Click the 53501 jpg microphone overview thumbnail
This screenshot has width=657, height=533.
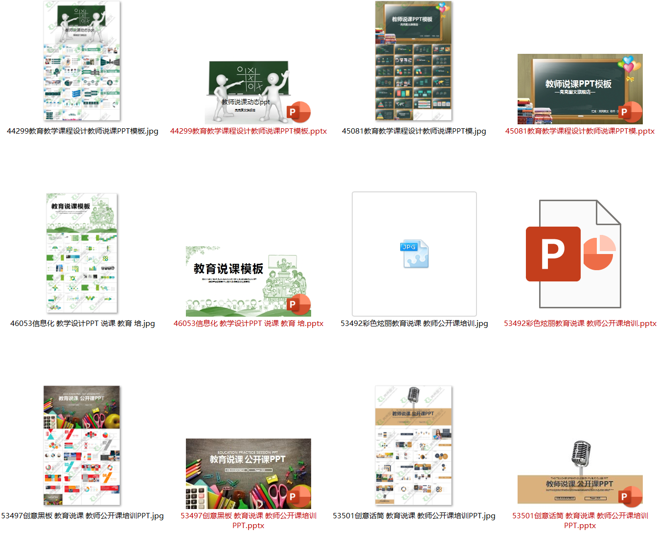[414, 445]
